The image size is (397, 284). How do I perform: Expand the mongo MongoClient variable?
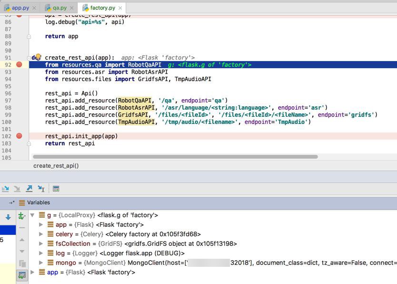tap(41, 263)
